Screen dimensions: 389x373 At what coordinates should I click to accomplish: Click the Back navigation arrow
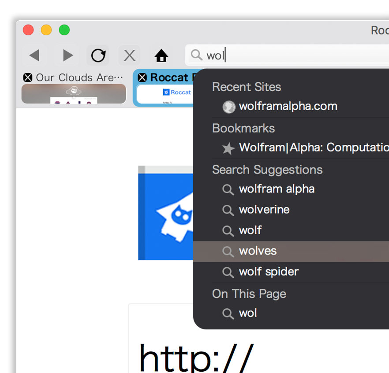click(x=34, y=55)
